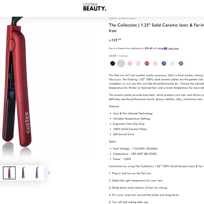The height and width of the screenshot is (204, 204).
Task: Choose the light blush swatch before blue
Action: tap(155, 64)
